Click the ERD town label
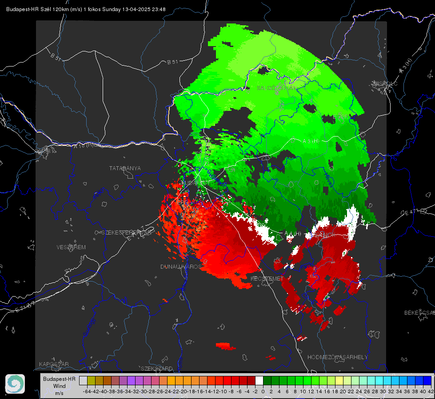This screenshot has height=399, width=435. tap(182, 203)
